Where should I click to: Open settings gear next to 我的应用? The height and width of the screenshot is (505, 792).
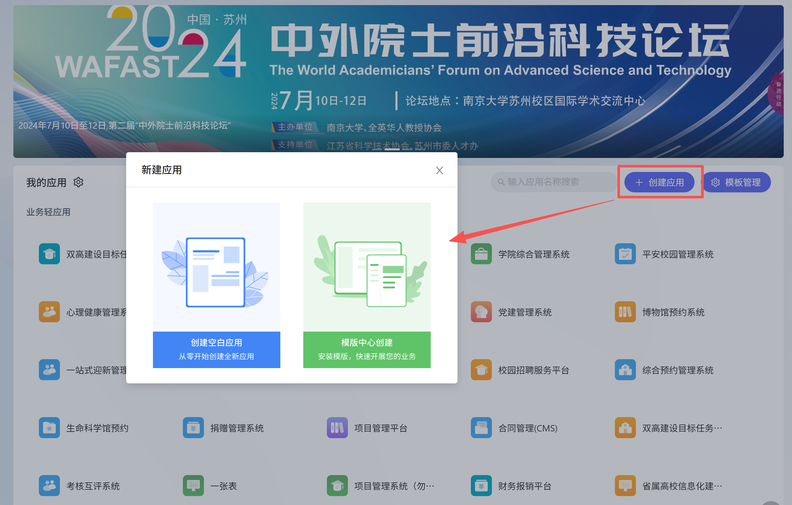point(78,182)
